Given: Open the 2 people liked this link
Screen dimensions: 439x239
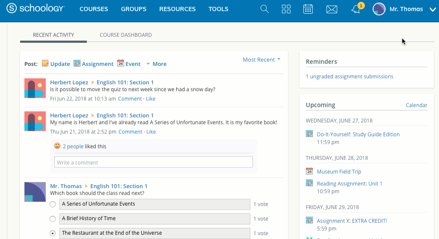Looking at the screenshot, I should tap(73, 146).
